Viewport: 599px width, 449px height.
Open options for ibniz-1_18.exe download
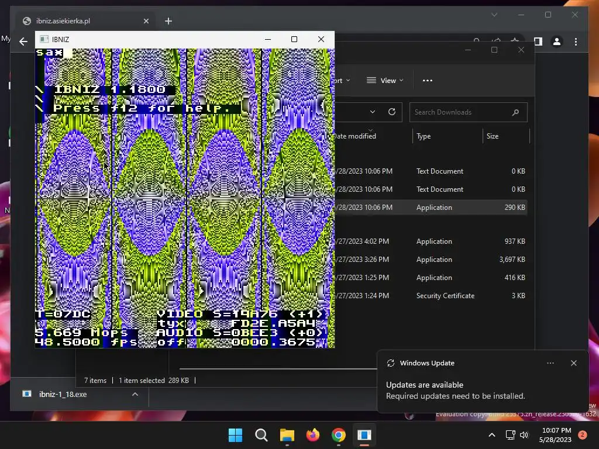pos(135,395)
